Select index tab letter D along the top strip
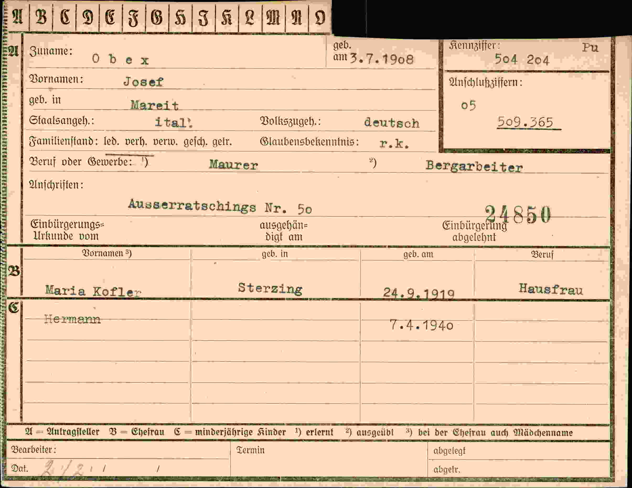This screenshot has height=488, width=632. click(x=87, y=17)
